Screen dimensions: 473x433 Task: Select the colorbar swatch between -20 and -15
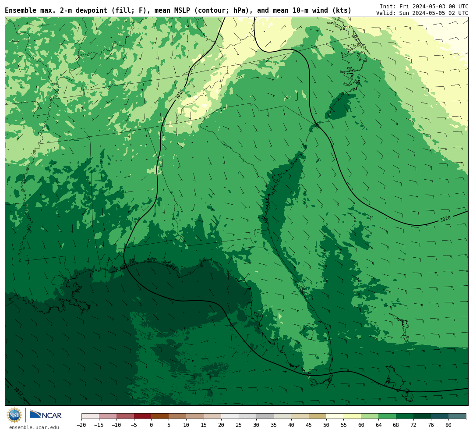[x=90, y=416]
